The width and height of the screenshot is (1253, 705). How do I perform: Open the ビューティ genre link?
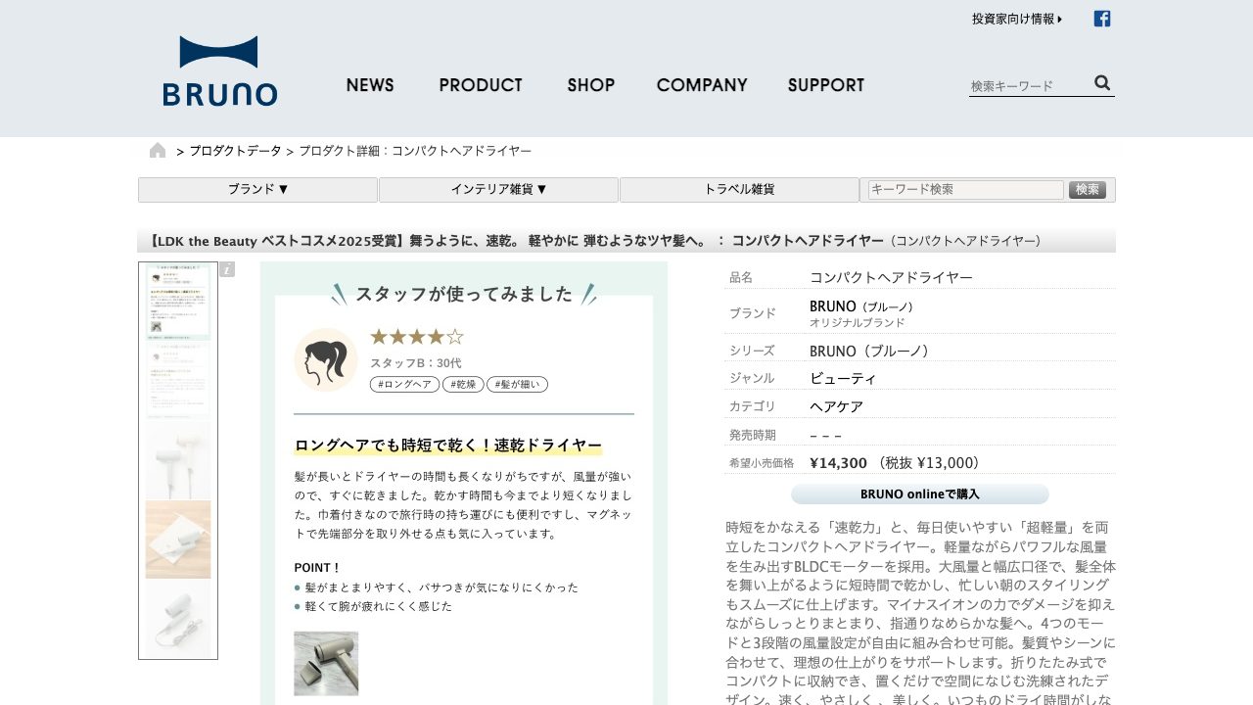click(843, 378)
